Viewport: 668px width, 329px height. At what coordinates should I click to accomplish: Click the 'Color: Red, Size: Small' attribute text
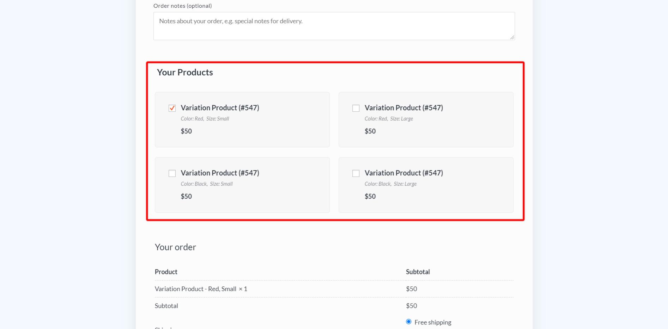pyautogui.click(x=205, y=119)
